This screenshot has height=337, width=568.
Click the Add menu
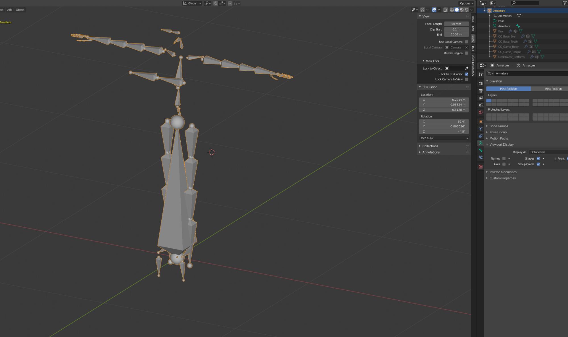10,10
